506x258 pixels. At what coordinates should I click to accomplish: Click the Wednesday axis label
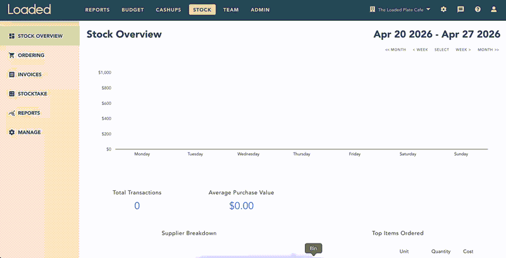pos(249,154)
